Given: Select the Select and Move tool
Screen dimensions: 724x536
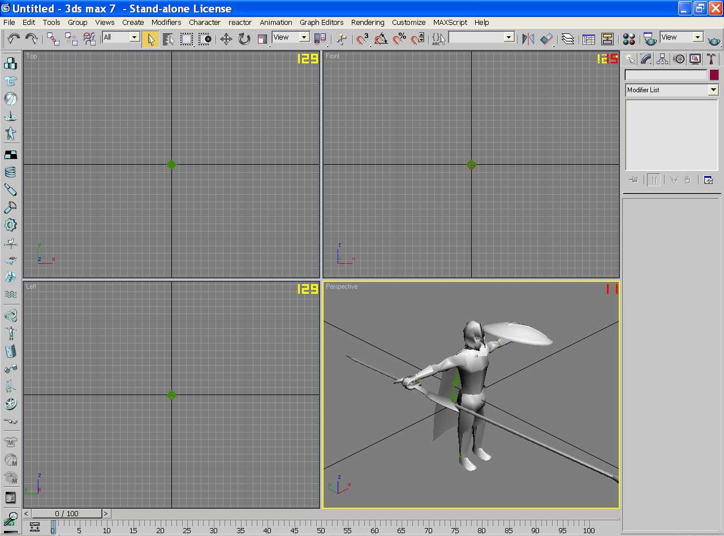Looking at the screenshot, I should 226,38.
